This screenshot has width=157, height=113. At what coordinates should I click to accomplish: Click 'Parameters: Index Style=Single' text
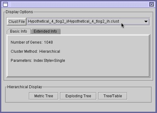[x=38, y=61]
